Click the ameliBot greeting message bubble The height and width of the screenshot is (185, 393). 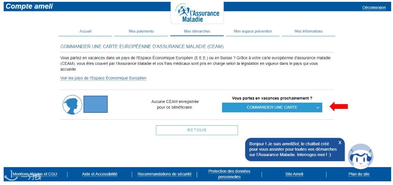(x=295, y=149)
